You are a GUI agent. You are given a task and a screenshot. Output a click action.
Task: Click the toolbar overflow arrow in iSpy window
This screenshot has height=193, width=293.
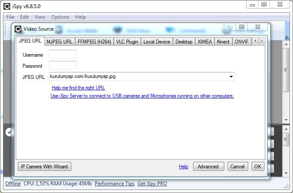287,37
